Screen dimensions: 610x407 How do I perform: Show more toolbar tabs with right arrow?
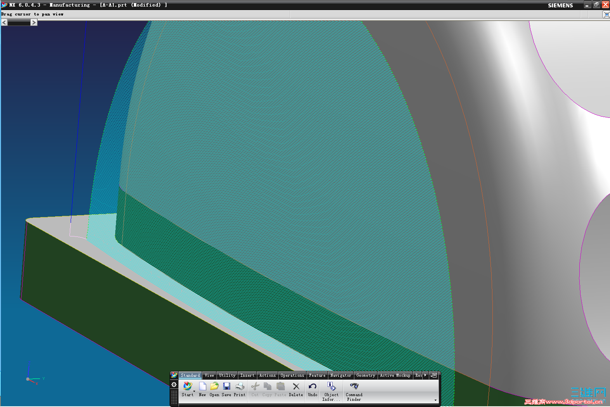pos(425,375)
